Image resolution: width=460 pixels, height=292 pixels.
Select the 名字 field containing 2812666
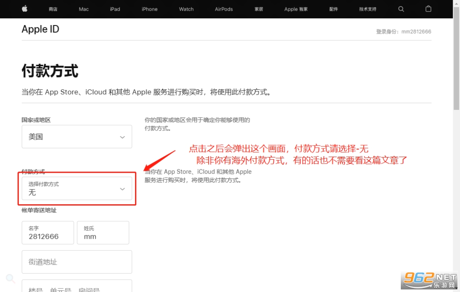pos(48,232)
